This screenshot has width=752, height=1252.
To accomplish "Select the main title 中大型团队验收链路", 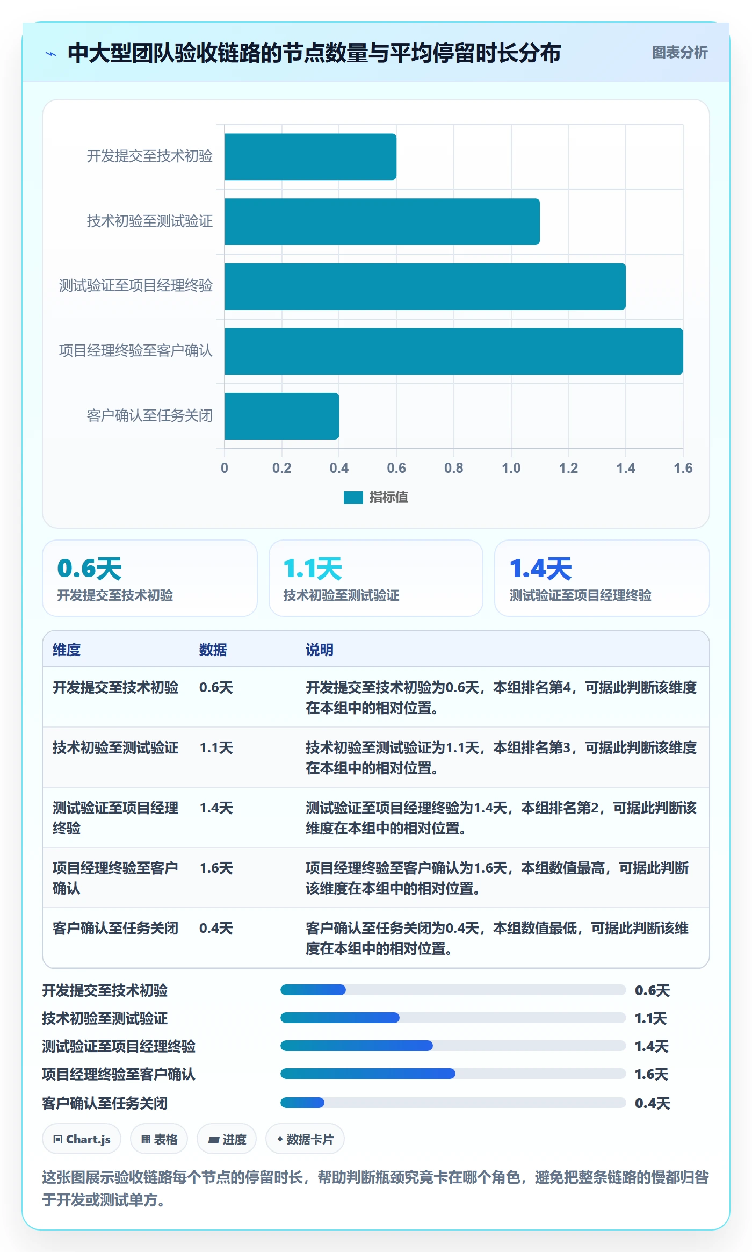I will tap(314, 53).
